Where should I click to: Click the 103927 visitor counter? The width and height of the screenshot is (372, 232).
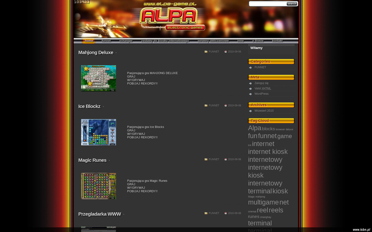coord(82,2)
